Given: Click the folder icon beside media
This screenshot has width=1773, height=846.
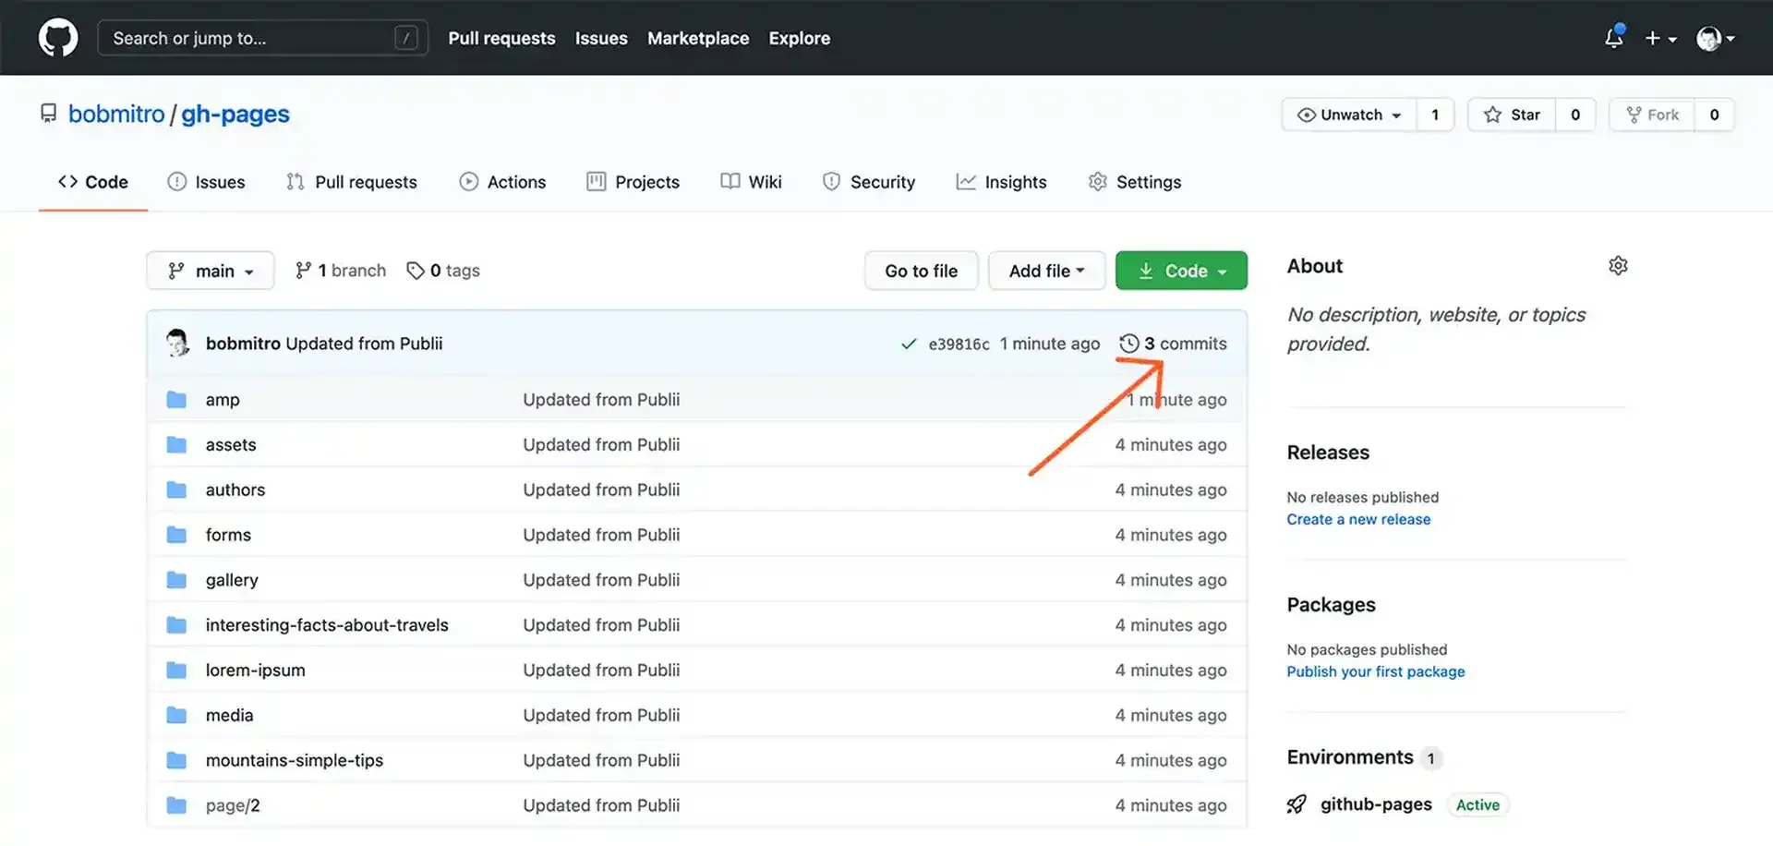Looking at the screenshot, I should pyautogui.click(x=175, y=714).
